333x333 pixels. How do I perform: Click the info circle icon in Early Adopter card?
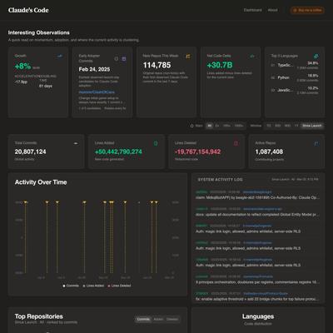(x=117, y=59)
